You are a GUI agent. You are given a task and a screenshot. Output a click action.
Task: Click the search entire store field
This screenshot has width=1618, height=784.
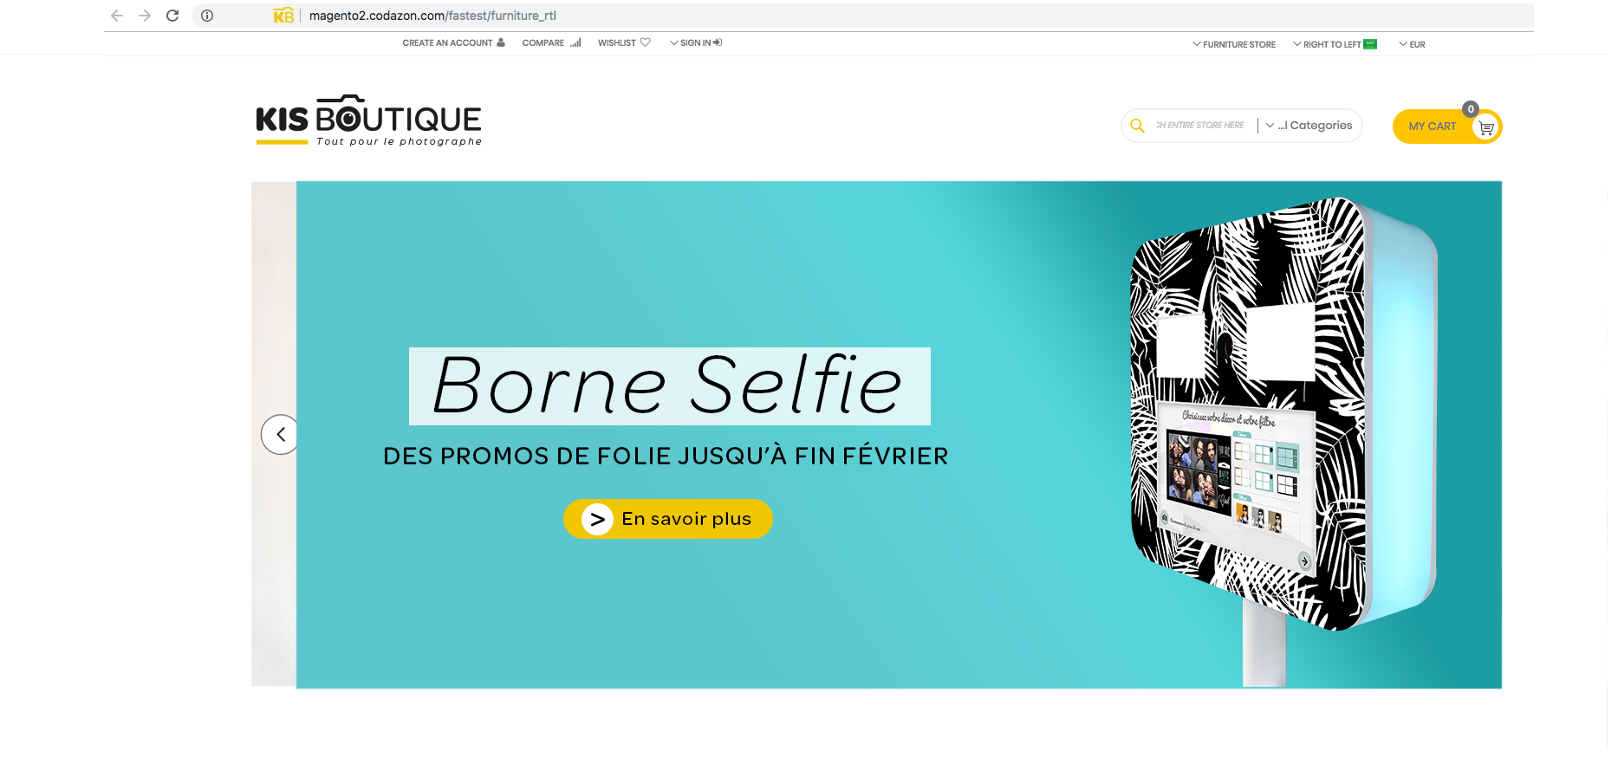[1199, 126]
